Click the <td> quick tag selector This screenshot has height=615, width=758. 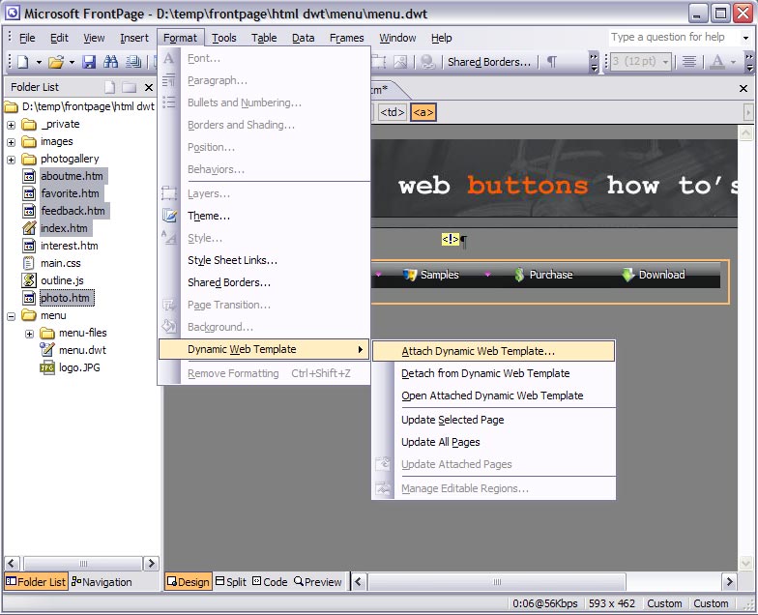[x=393, y=112]
